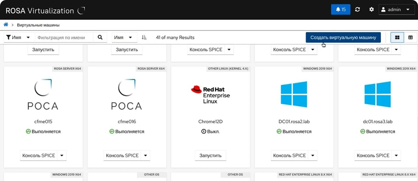The height and width of the screenshot is (181, 418).
Task: Open the dc01.rosa3.lab VM name
Action: 378,122
